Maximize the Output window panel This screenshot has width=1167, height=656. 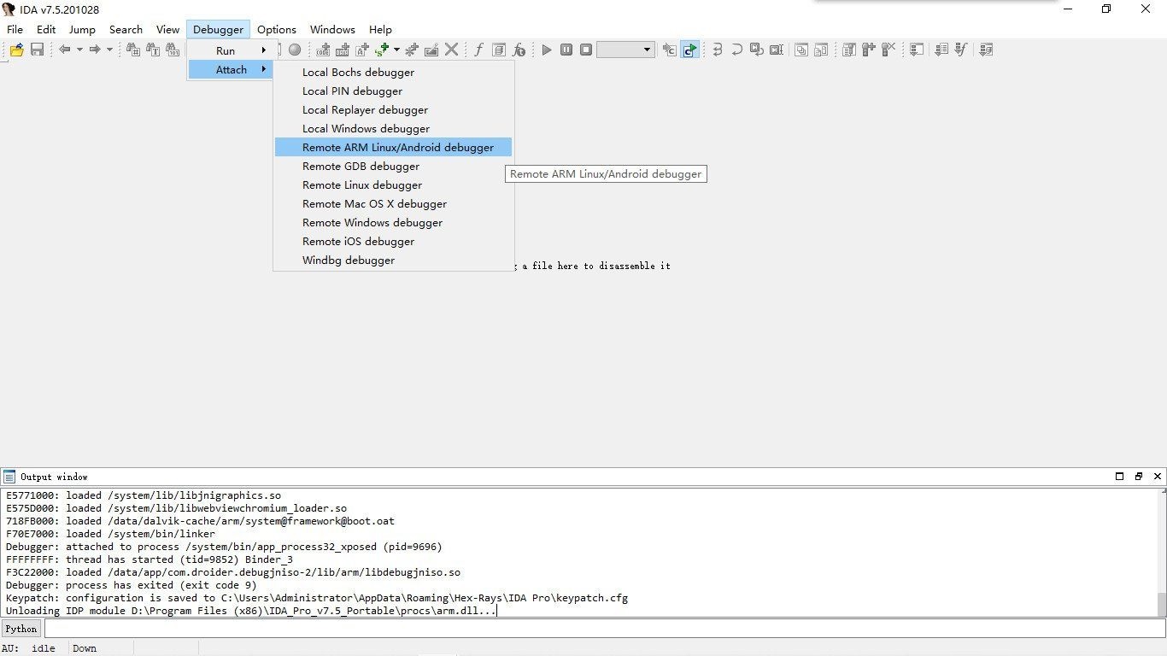1120,477
